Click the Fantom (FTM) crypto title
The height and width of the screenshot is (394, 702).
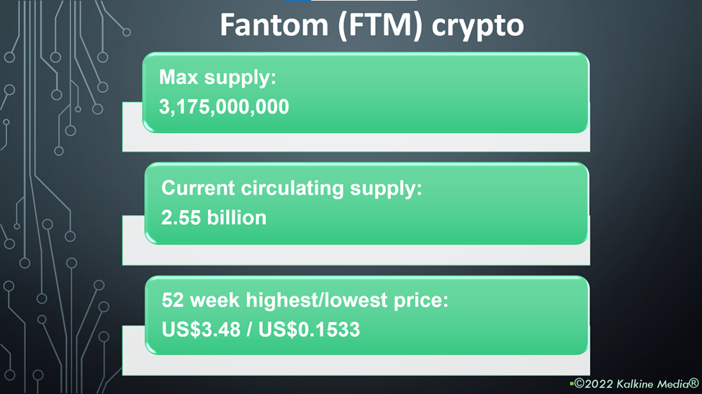tap(372, 25)
